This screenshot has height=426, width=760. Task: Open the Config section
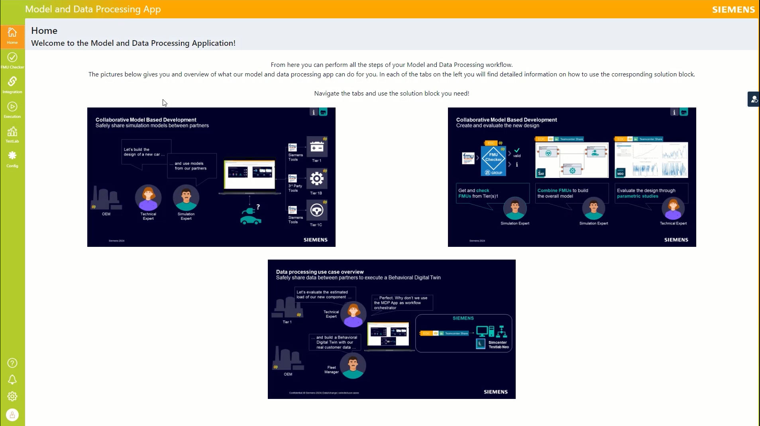pos(12,159)
